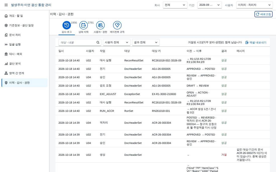The width and height of the screenshot is (276, 172).
Task: Click the 메시지 column header
Action: click(241, 51)
